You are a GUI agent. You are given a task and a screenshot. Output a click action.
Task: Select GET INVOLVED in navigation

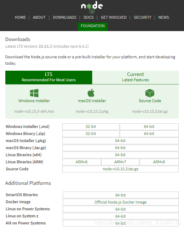(113, 17)
